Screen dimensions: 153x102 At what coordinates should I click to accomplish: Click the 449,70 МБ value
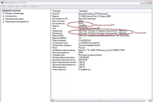[83, 60]
